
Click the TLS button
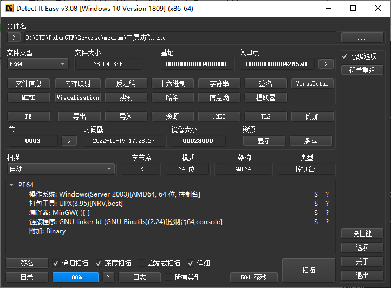266,116
